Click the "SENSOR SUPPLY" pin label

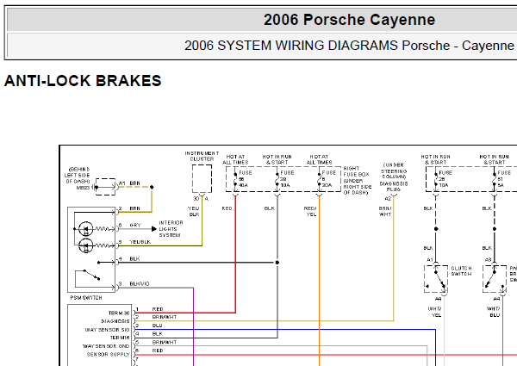point(109,355)
